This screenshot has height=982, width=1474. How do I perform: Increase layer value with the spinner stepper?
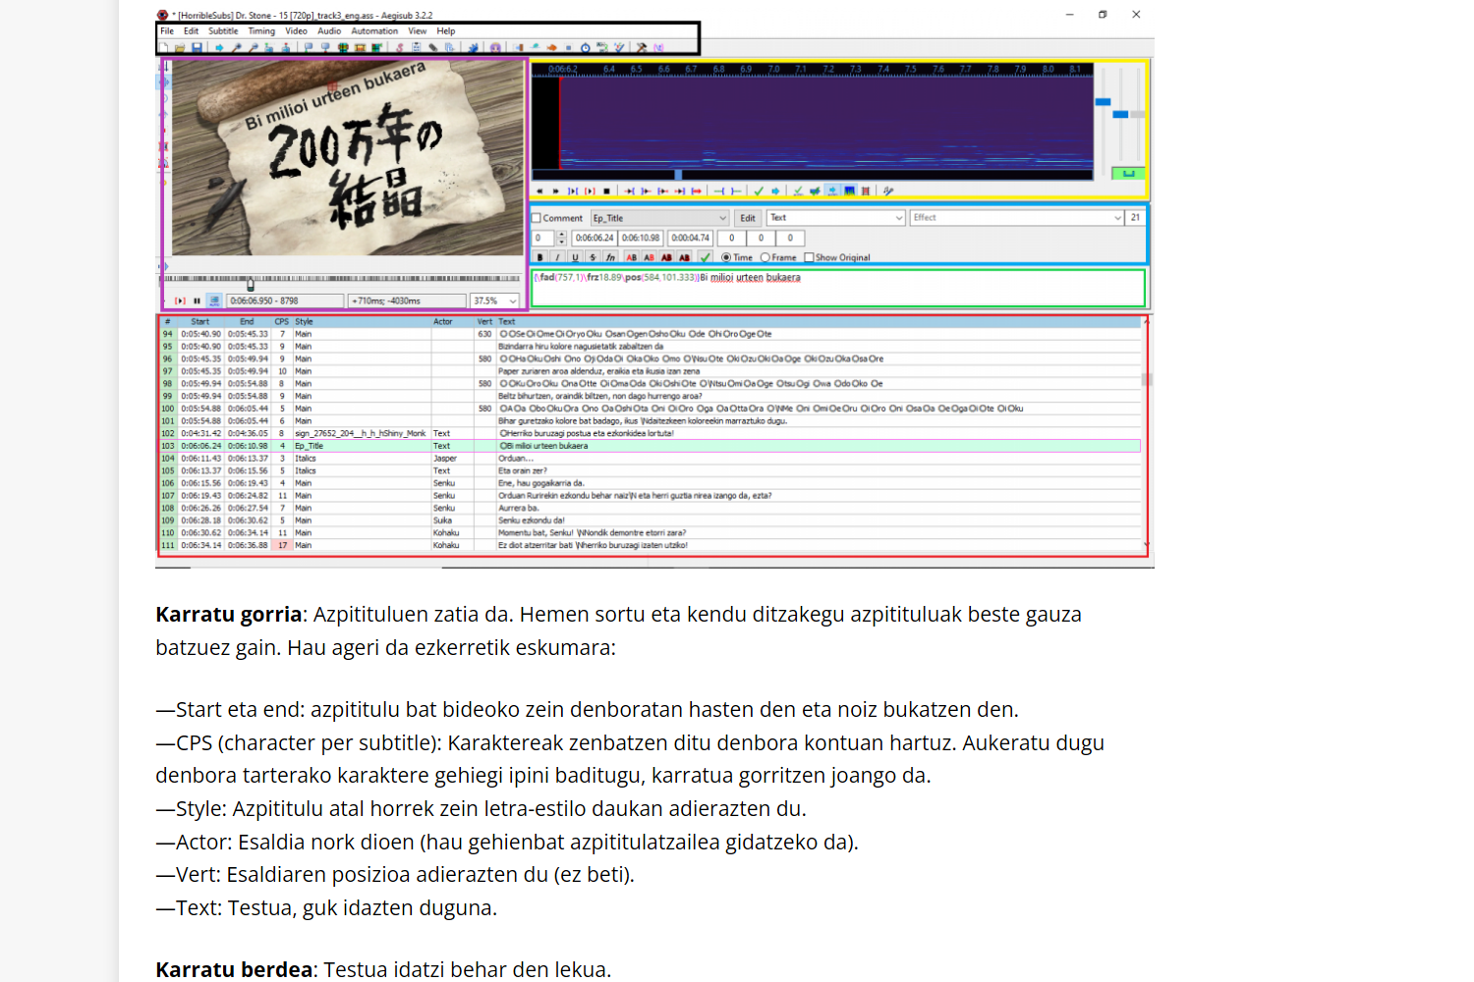561,234
